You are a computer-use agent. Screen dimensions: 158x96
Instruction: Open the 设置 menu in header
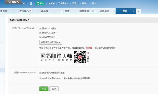tap(75, 3)
